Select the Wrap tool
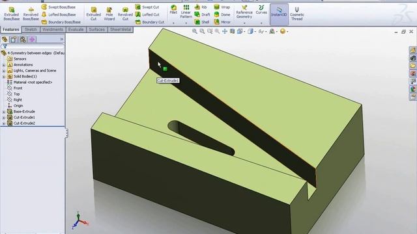This screenshot has height=234, width=417. pyautogui.click(x=222, y=7)
